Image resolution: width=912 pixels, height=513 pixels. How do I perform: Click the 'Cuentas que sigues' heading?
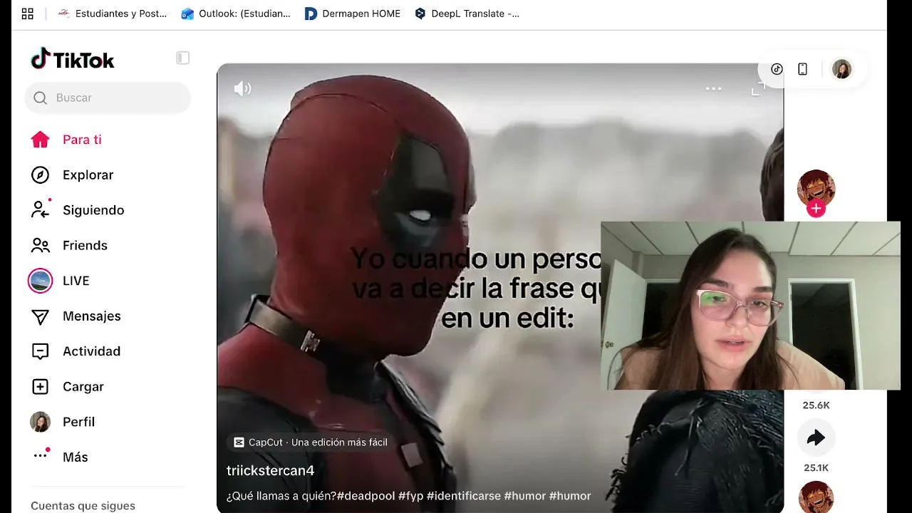83,506
